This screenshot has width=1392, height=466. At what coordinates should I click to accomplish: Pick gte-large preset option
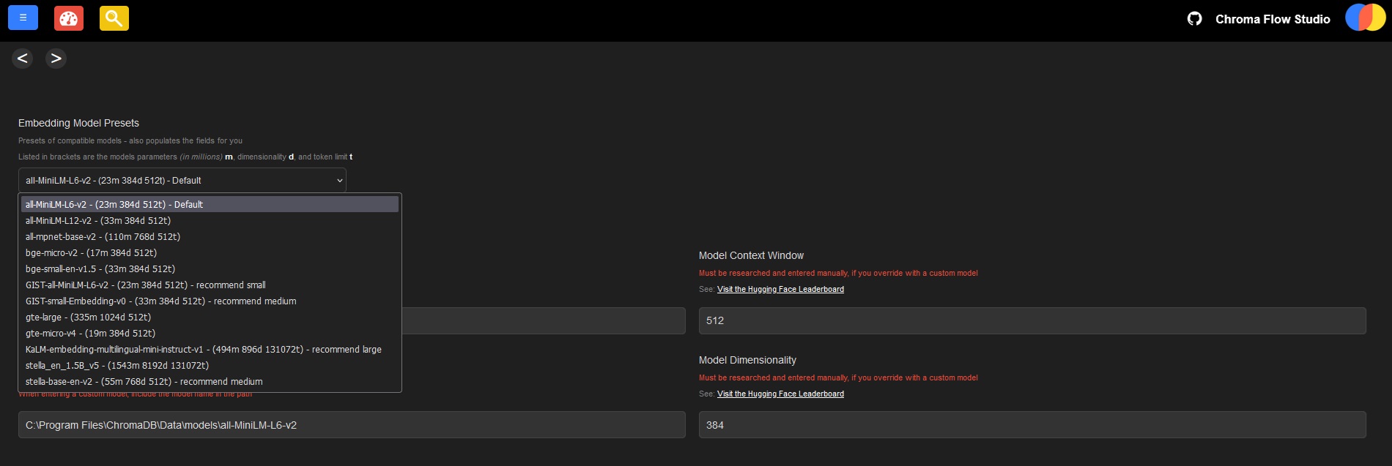pos(210,317)
